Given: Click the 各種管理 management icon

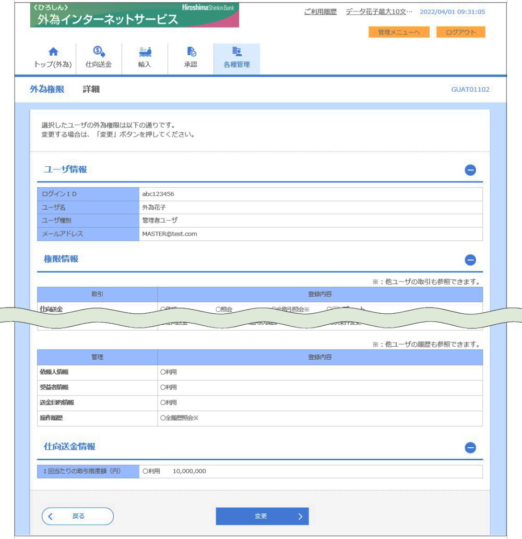Looking at the screenshot, I should point(236,52).
